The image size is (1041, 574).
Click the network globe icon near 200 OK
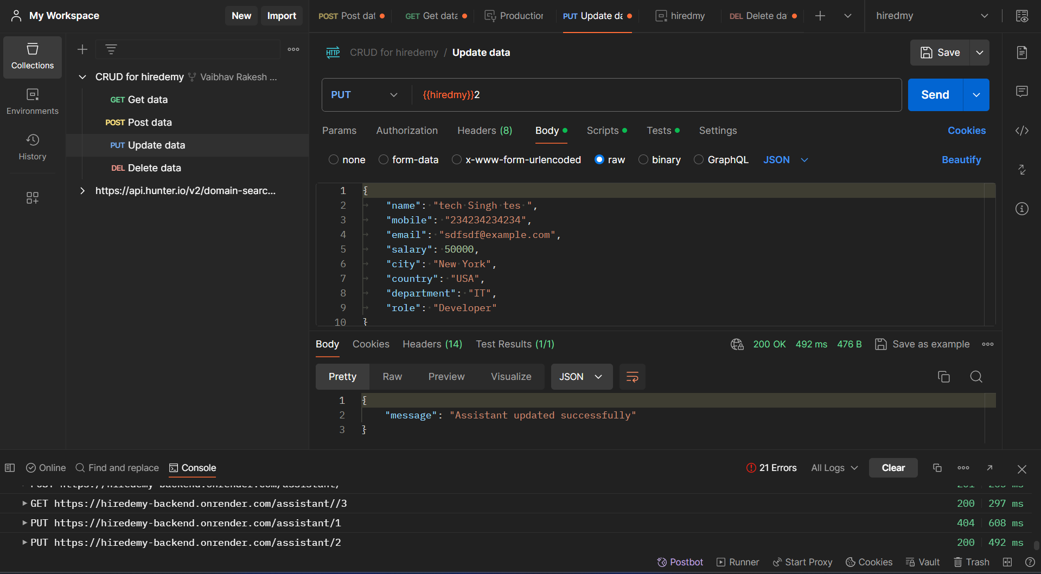click(x=737, y=344)
